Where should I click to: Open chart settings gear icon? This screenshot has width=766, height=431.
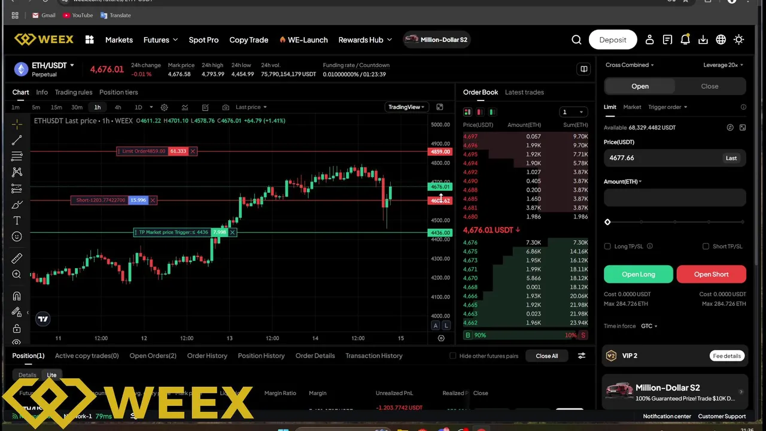pos(164,107)
